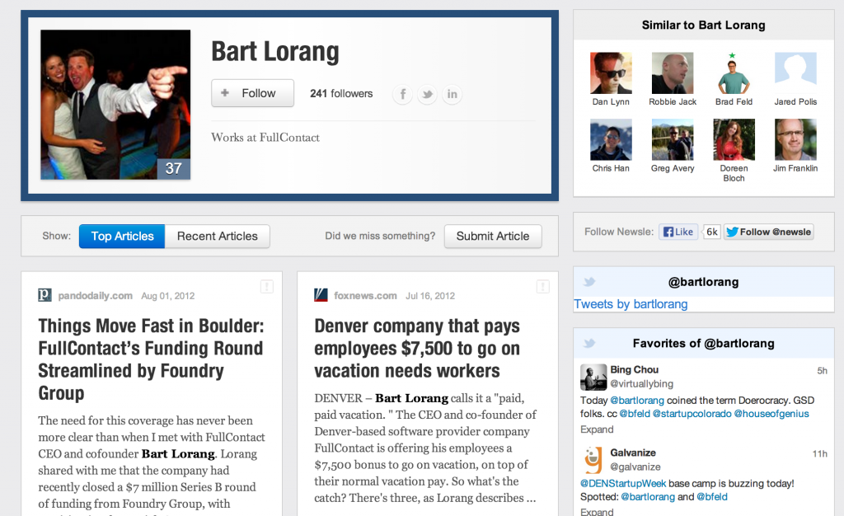View Jim Franklin's profile thumbnail
Image resolution: width=844 pixels, height=516 pixels.
click(x=795, y=140)
